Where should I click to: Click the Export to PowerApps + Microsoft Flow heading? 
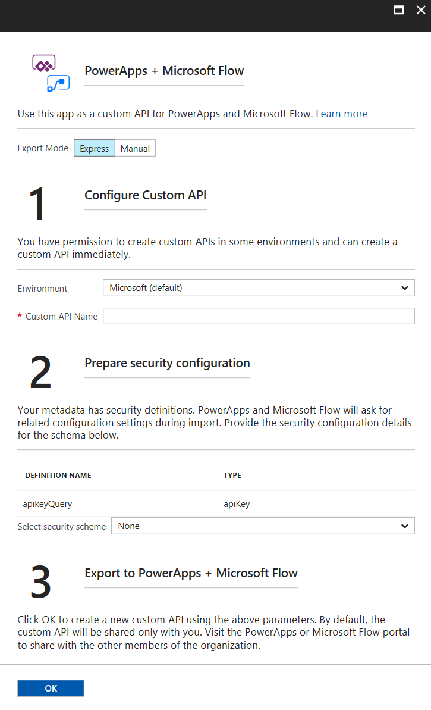point(191,573)
